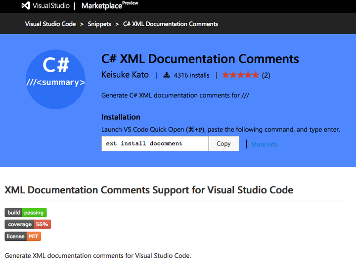The image size is (356, 276).
Task: Click the license MIT badge
Action: point(23,236)
